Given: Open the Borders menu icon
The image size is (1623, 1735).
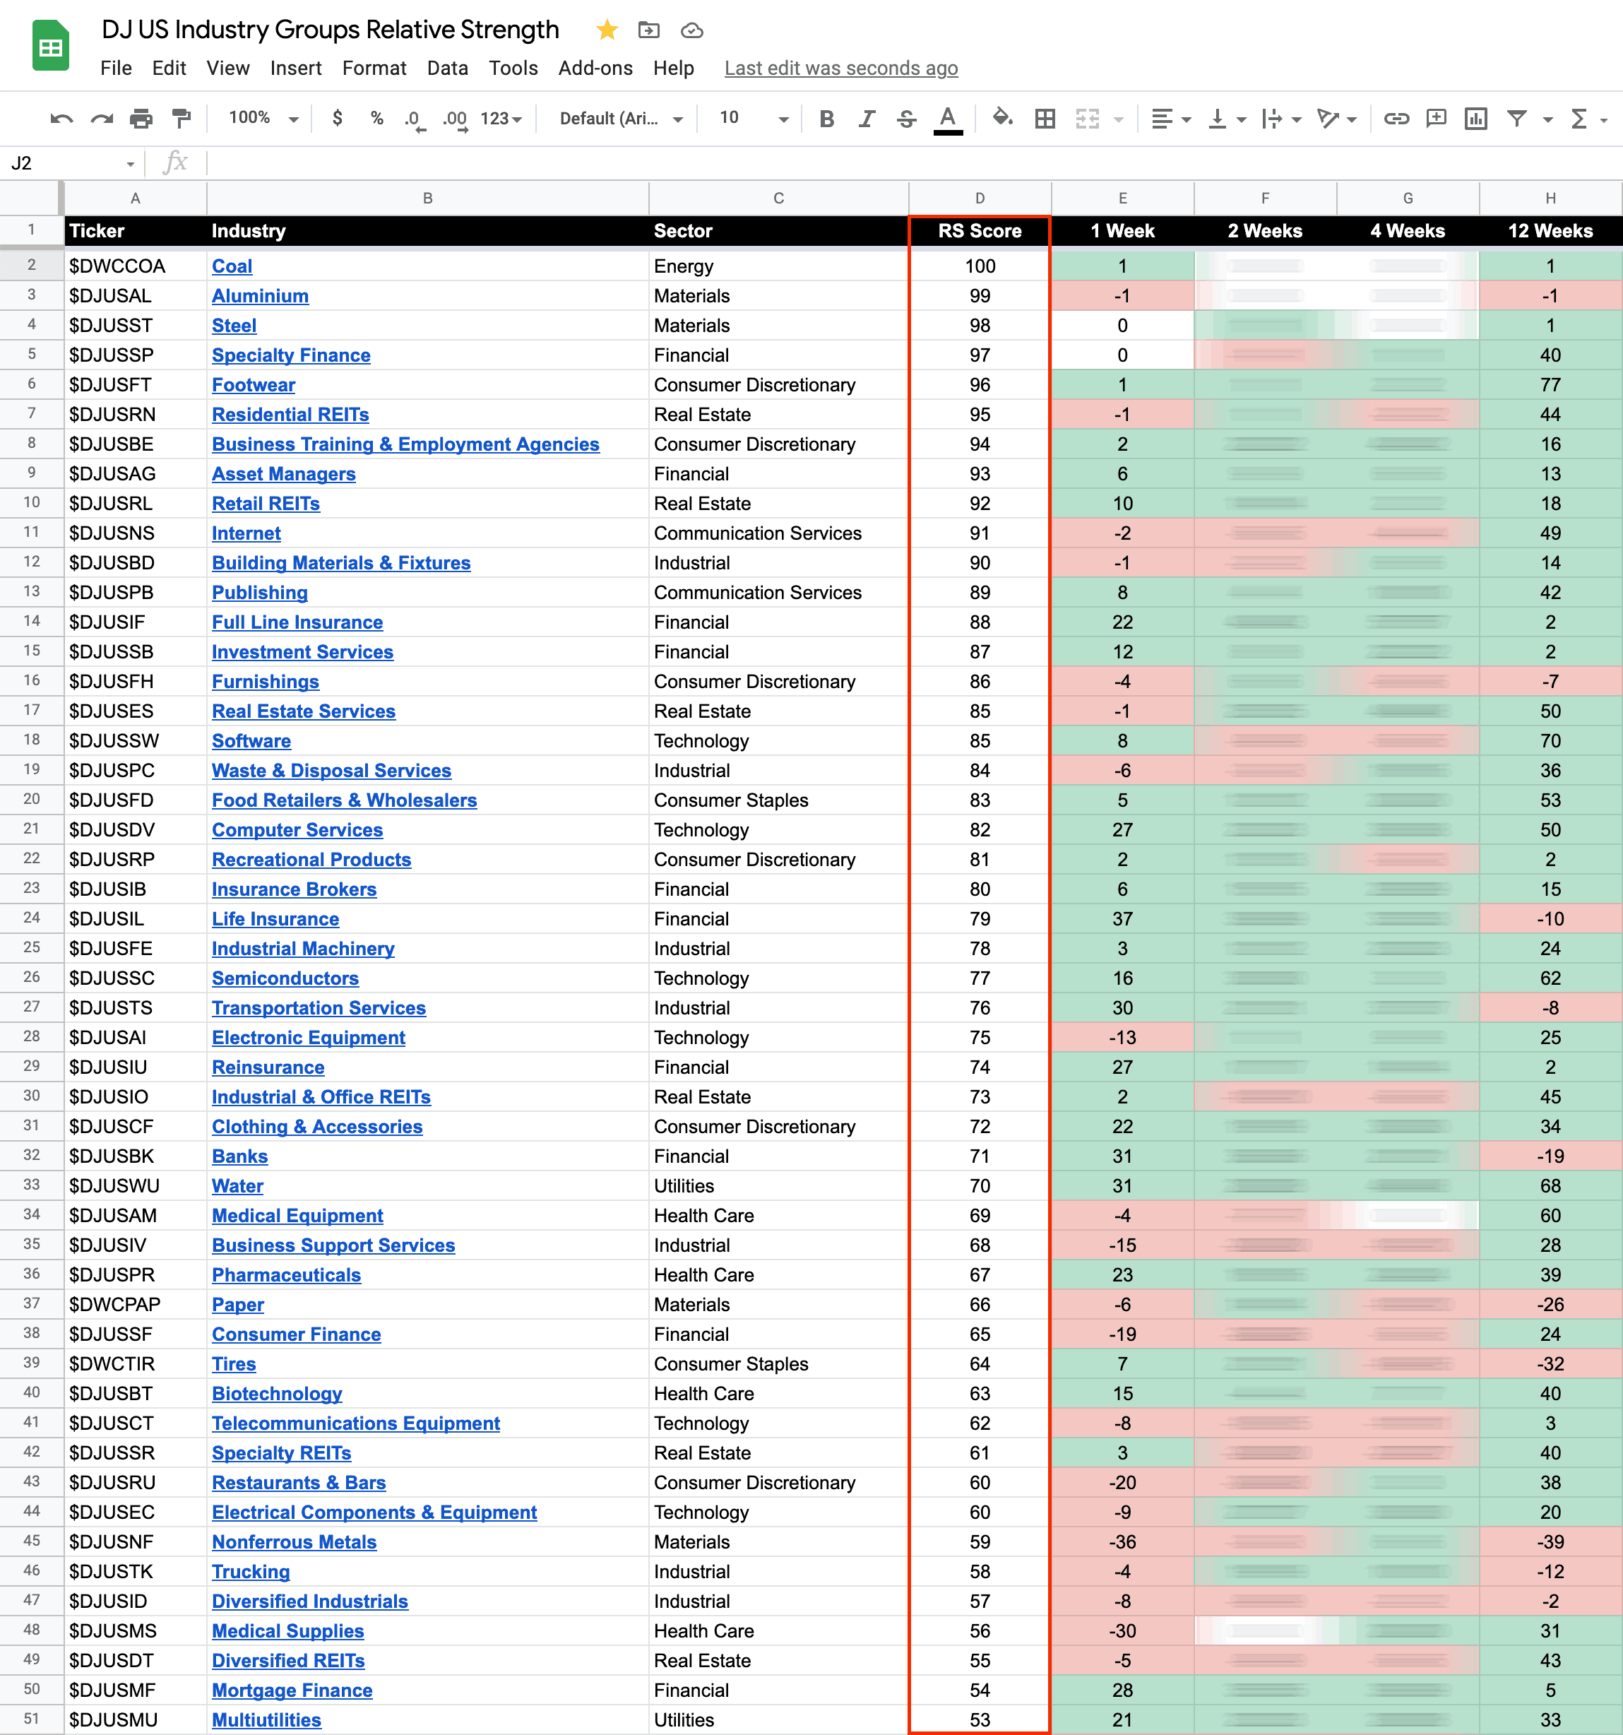Looking at the screenshot, I should (1045, 119).
